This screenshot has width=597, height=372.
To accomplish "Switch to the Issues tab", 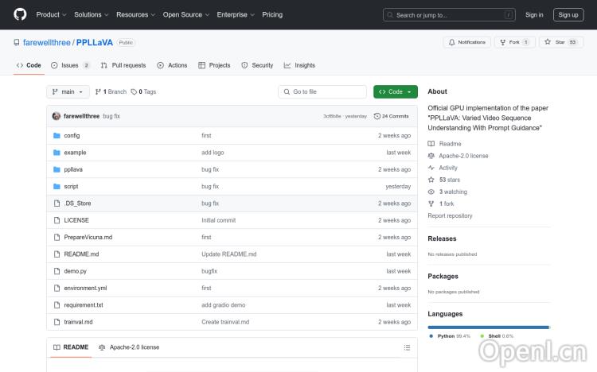I will pyautogui.click(x=70, y=65).
